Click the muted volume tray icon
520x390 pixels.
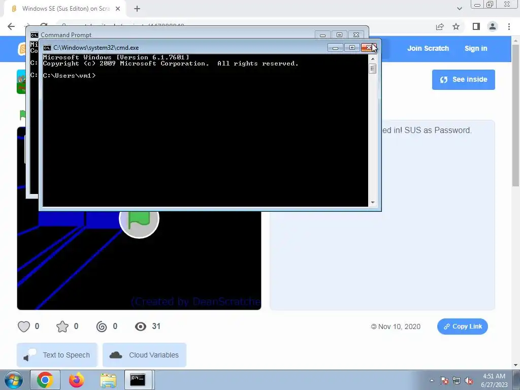[469, 380]
